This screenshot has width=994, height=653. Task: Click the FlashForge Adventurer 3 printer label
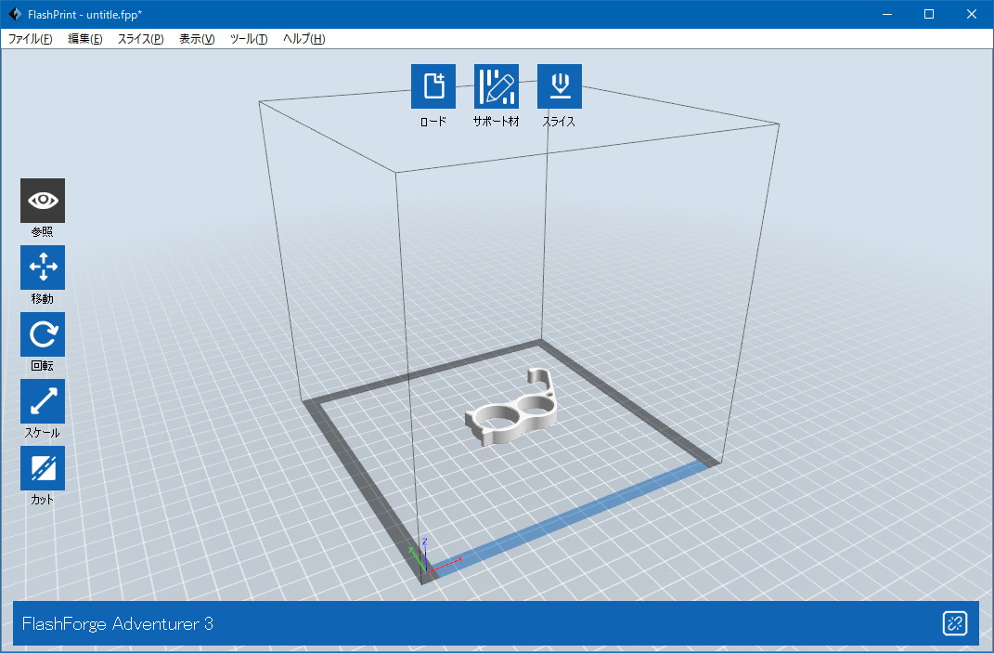coord(117,624)
